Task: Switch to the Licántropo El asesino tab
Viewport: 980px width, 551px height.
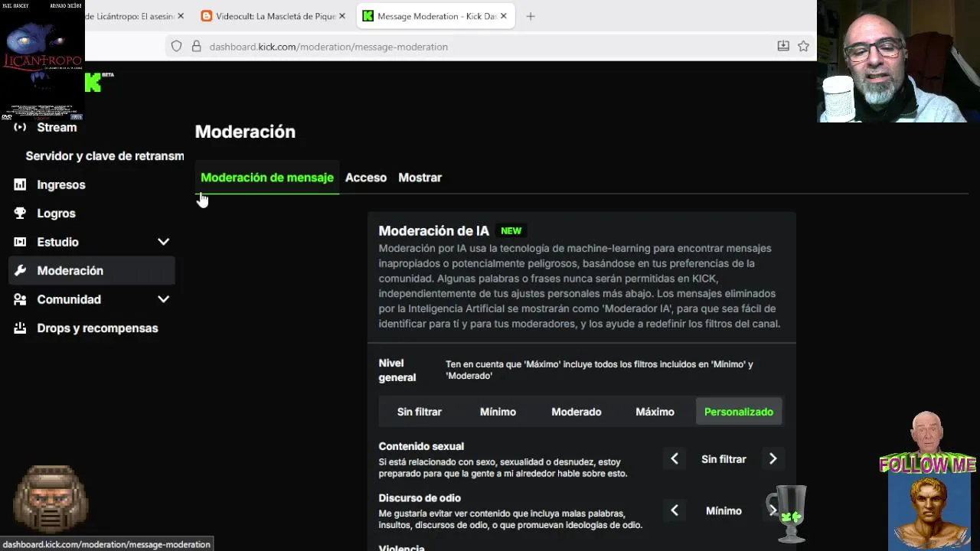Action: (x=135, y=16)
